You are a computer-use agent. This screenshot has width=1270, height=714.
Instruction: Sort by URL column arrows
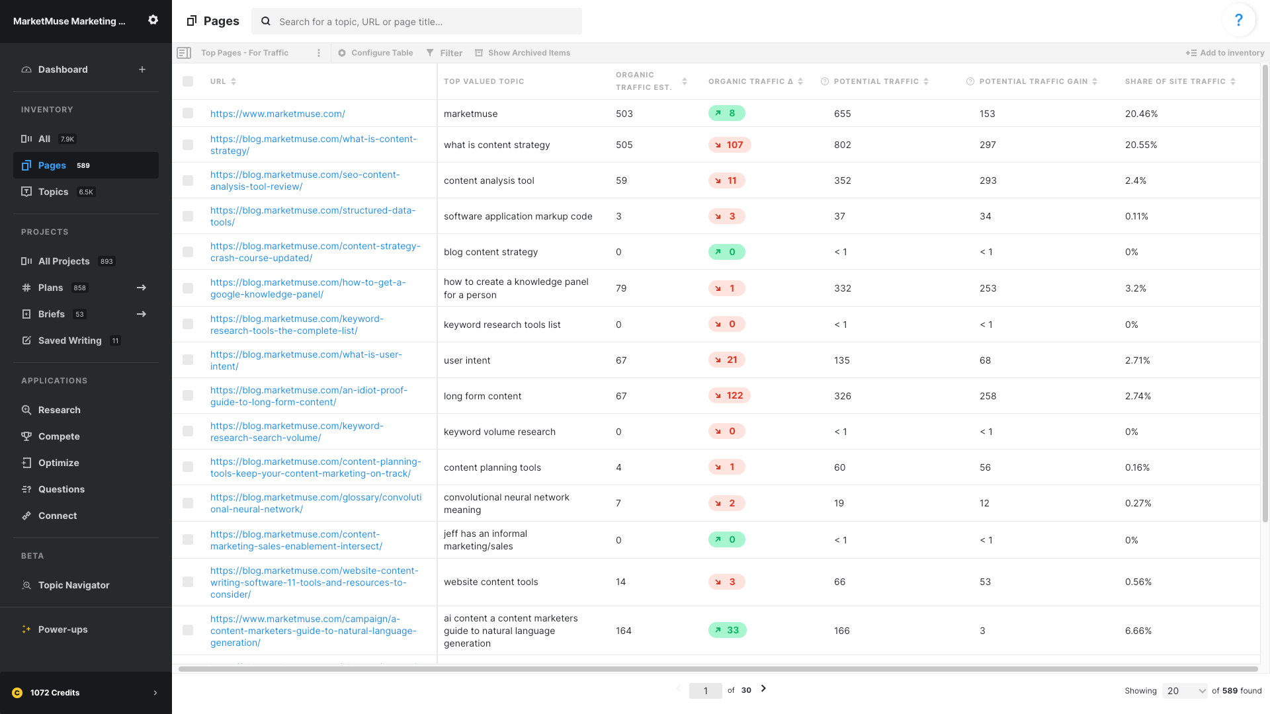click(233, 81)
